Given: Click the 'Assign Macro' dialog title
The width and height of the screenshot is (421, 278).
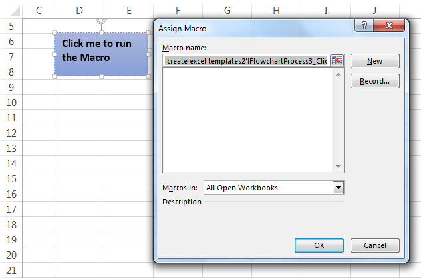Looking at the screenshot, I should pos(182,29).
